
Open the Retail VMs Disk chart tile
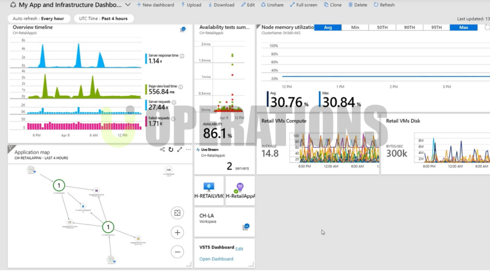coord(435,144)
